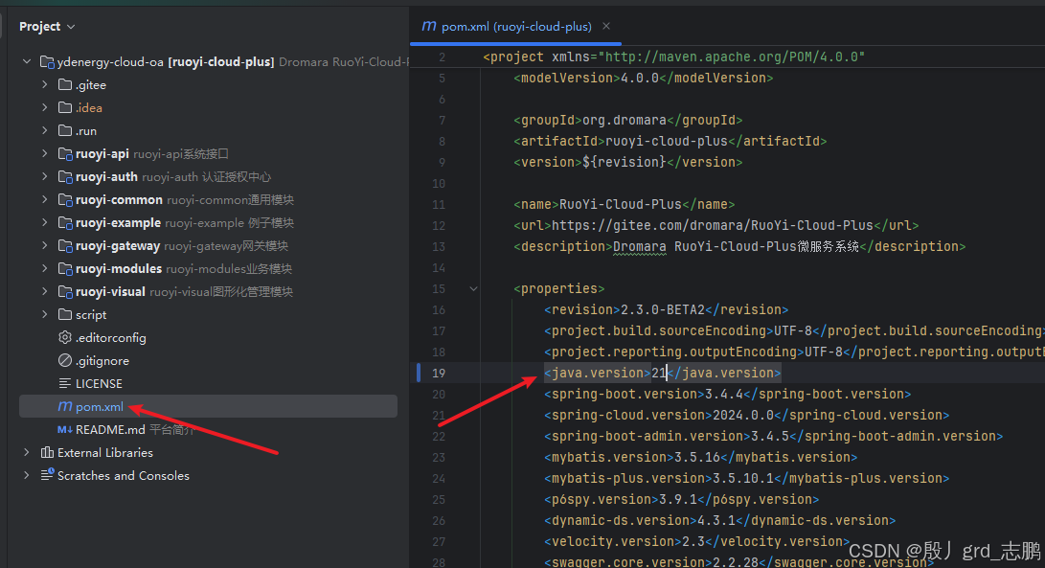Viewport: 1045px width, 568px height.
Task: Click the ruoyi-visual module icon
Action: [x=64, y=292]
